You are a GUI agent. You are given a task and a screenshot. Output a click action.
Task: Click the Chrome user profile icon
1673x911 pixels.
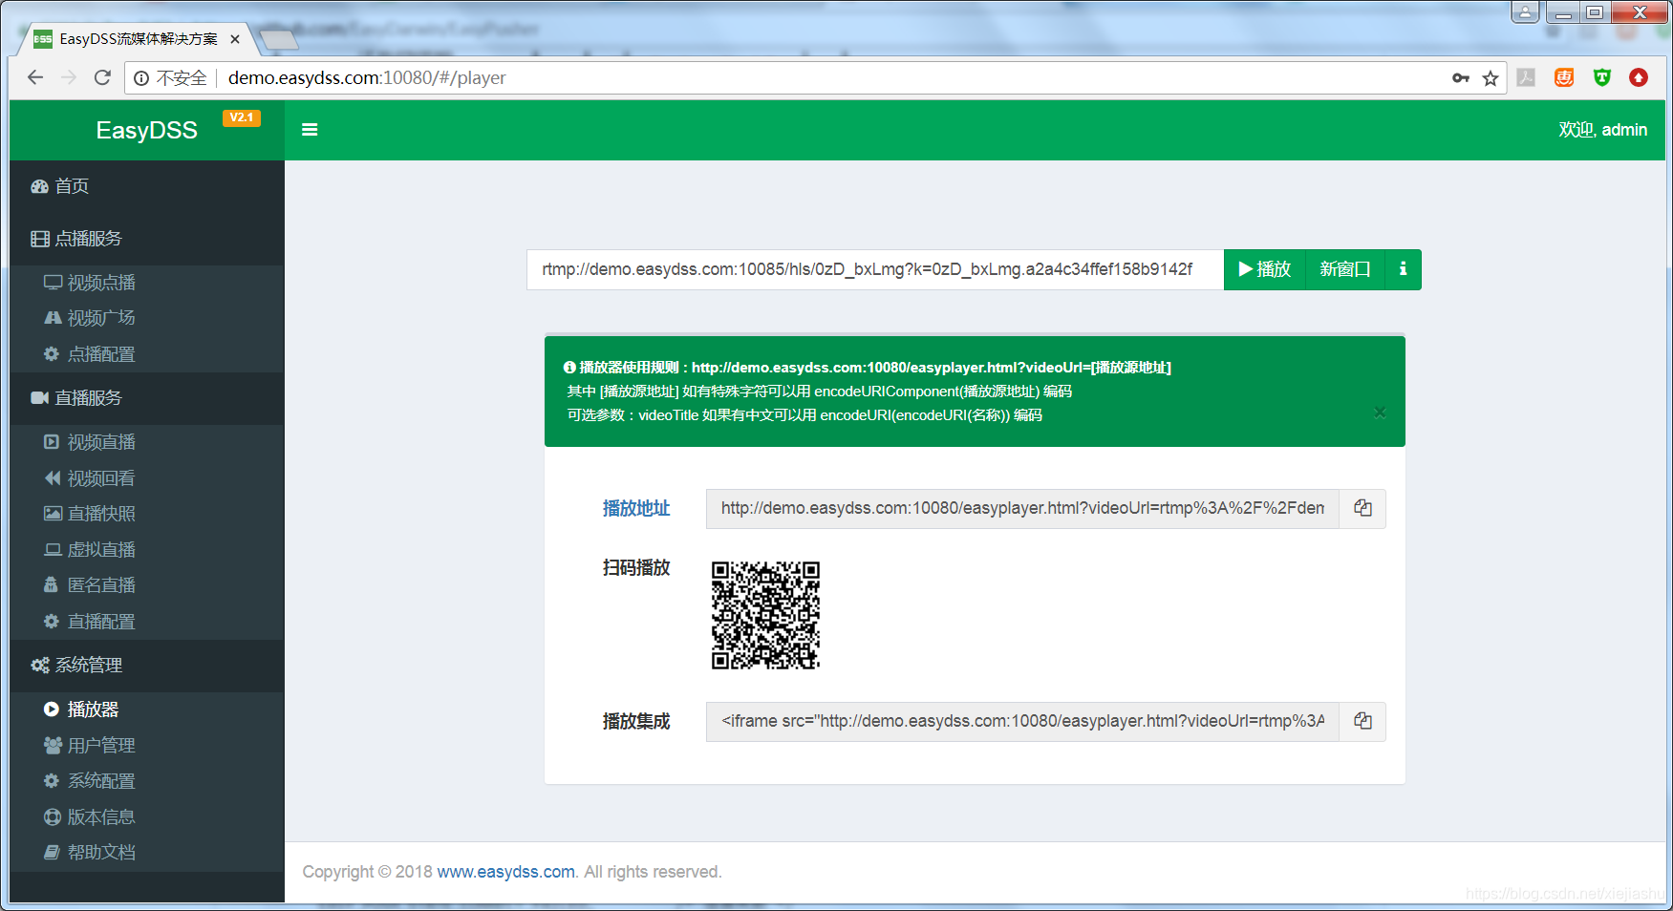click(x=1525, y=12)
